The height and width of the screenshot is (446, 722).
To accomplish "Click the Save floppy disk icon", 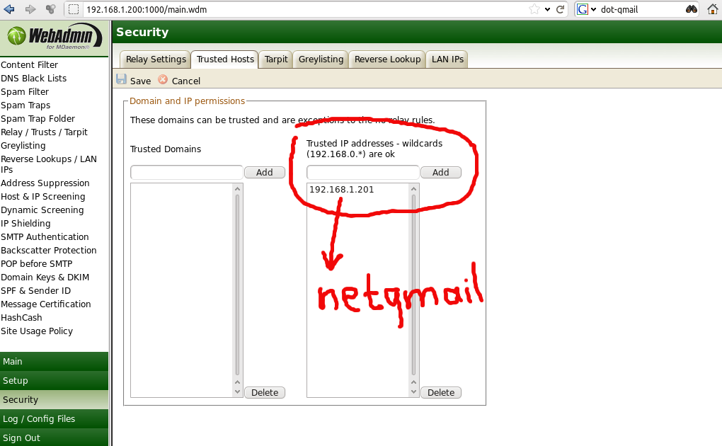I will (122, 80).
